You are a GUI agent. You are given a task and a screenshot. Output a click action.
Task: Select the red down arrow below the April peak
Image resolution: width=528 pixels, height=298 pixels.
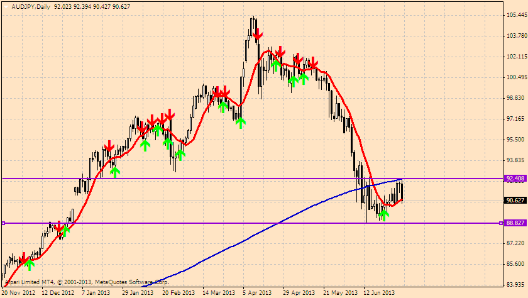coord(258,34)
